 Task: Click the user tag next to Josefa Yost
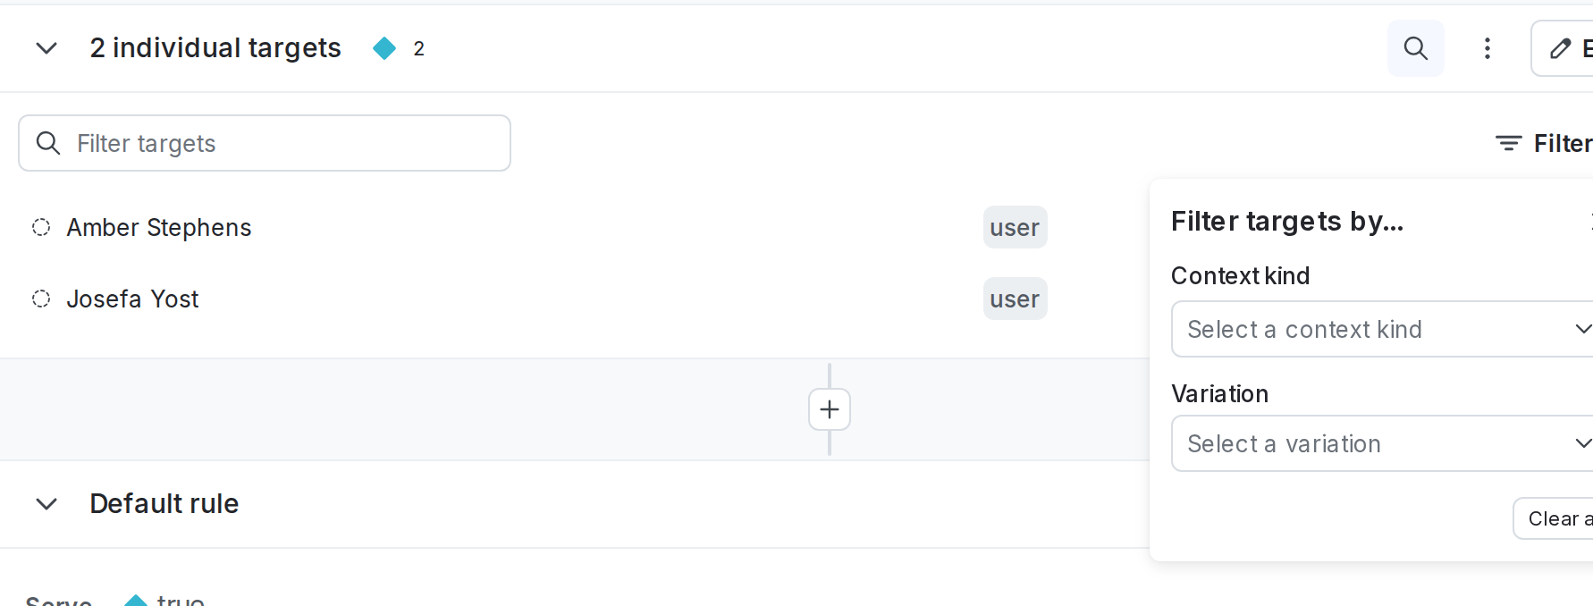click(1015, 299)
